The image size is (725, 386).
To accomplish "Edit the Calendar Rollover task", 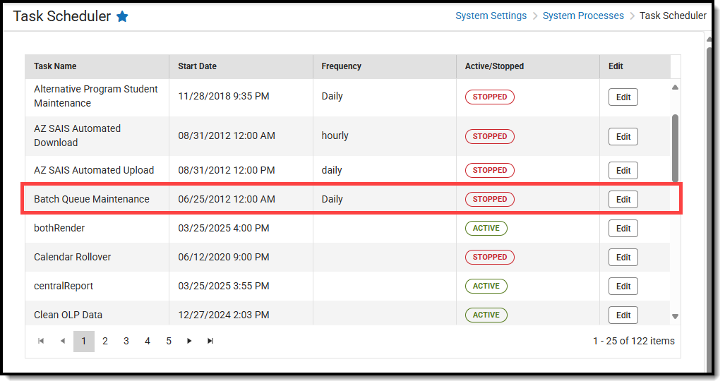I will (x=623, y=258).
